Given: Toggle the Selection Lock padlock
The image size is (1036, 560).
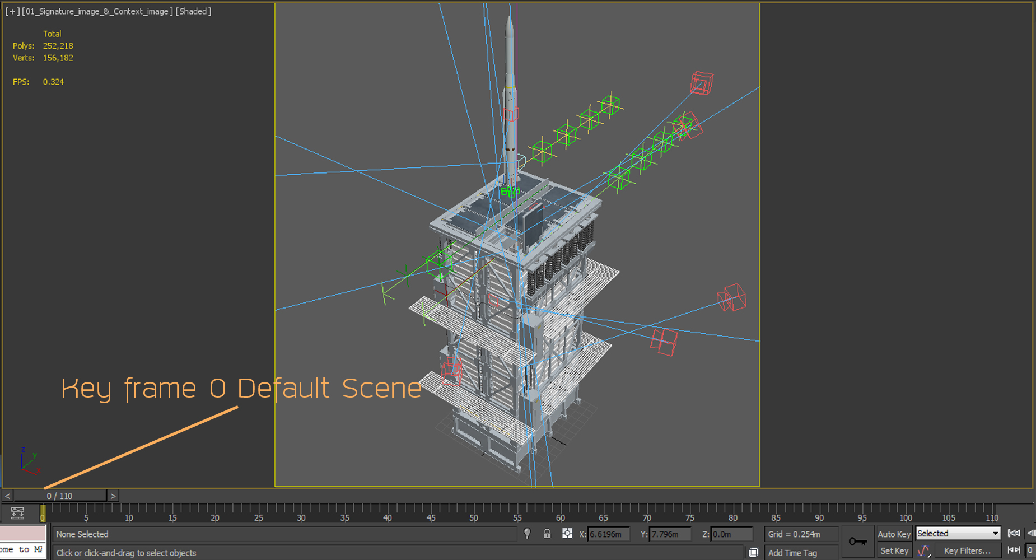Looking at the screenshot, I should [547, 534].
